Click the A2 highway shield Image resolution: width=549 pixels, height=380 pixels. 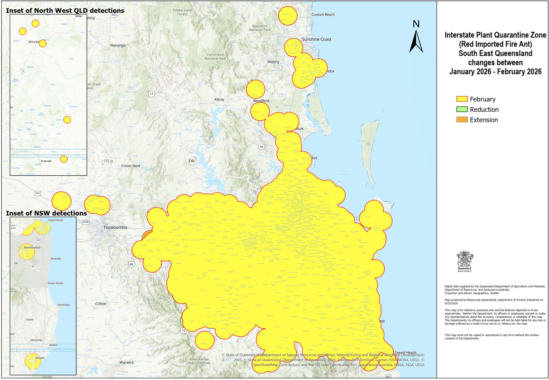tap(38, 193)
